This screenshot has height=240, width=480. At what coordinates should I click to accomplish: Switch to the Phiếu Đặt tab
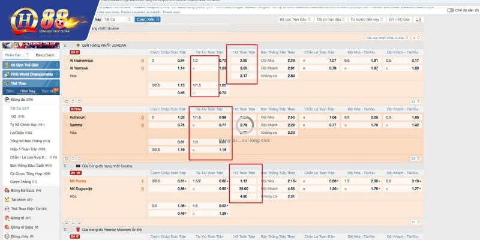17,55
